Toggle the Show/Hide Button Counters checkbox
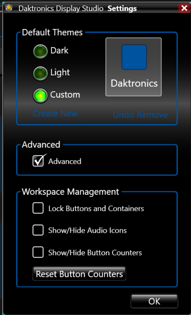 38,252
